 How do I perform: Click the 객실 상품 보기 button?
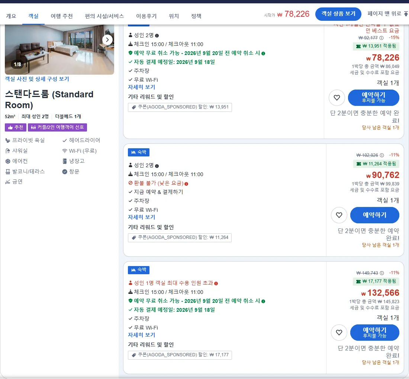338,14
